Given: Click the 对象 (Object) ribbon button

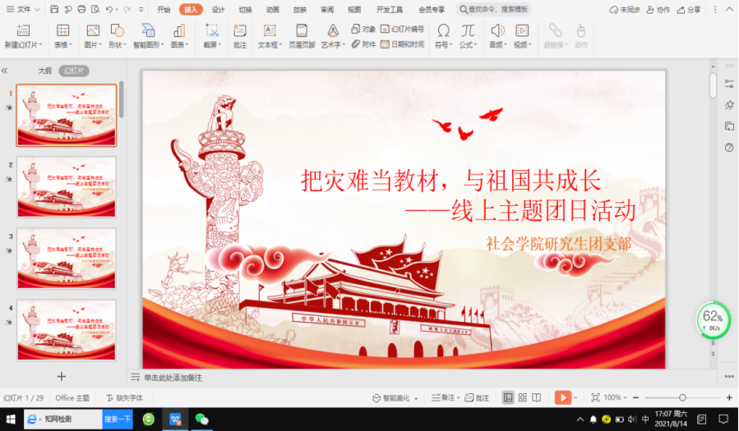Looking at the screenshot, I should (363, 30).
